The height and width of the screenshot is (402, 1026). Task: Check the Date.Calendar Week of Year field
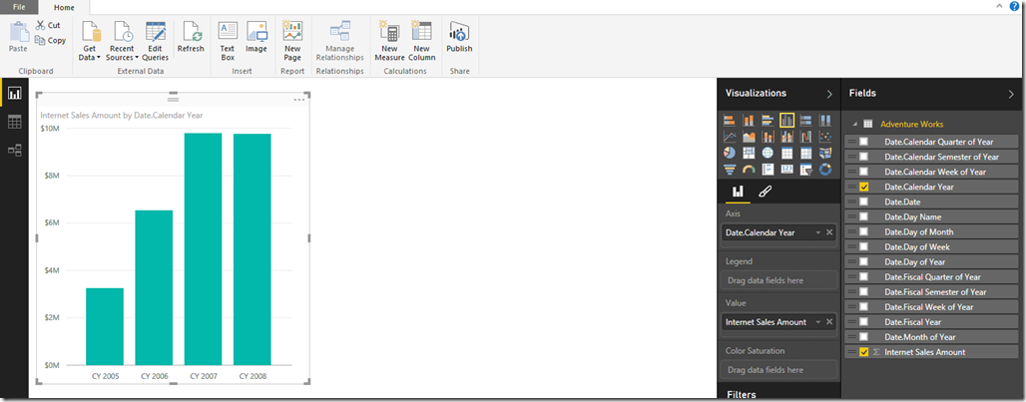tap(863, 172)
